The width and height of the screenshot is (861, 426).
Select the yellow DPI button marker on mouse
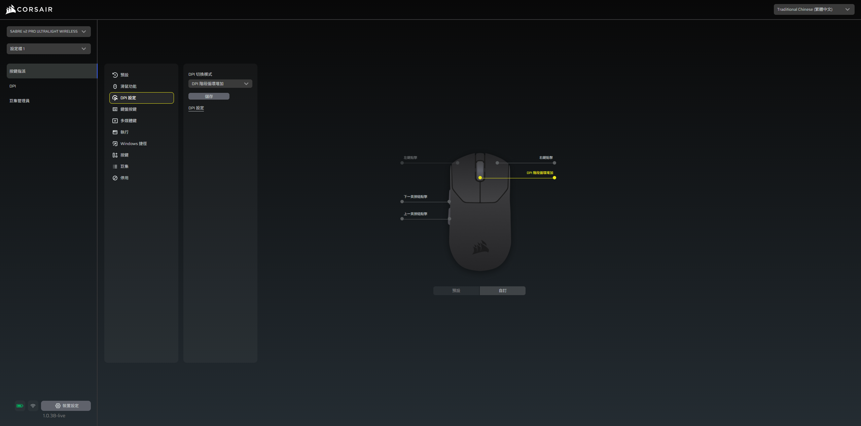point(480,178)
